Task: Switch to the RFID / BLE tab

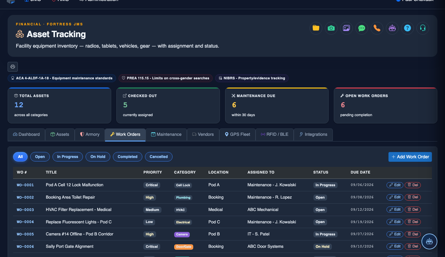Action: pos(275,135)
